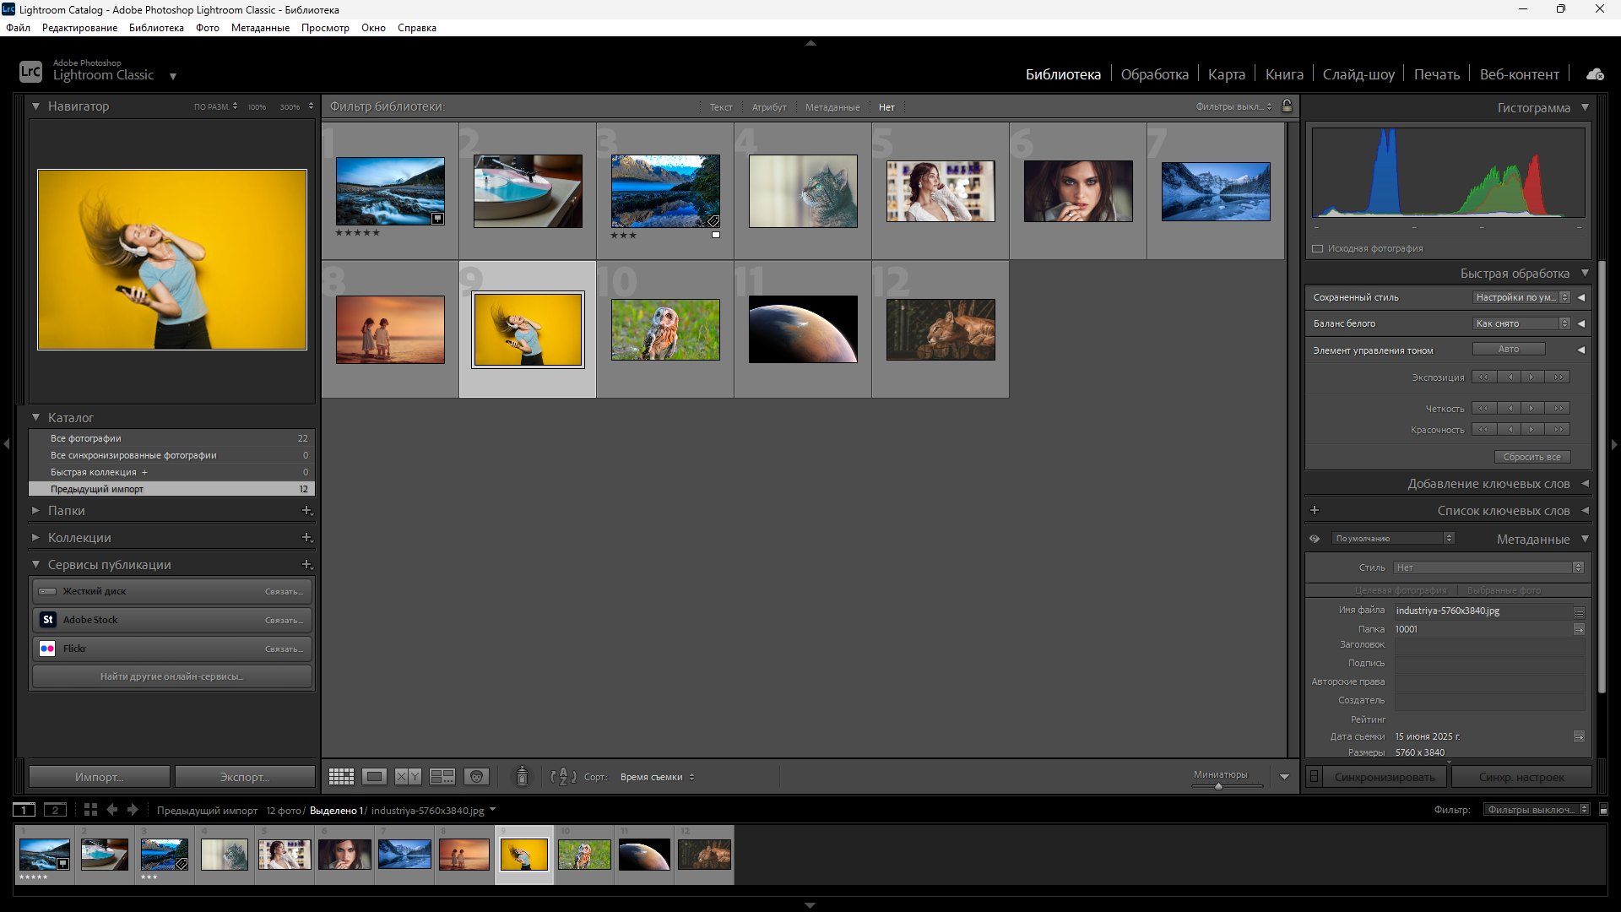This screenshot has width=1621, height=912.
Task: Click the Импорт button
Action: 100,777
